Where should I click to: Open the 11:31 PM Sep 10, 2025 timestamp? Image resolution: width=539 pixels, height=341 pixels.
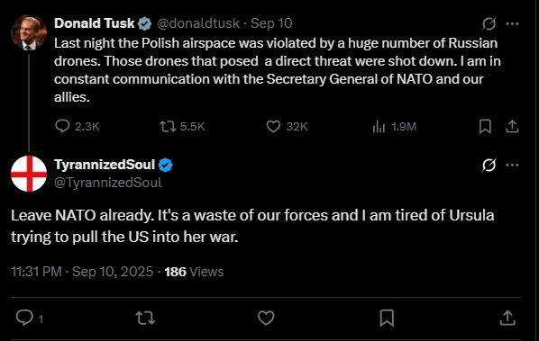[82, 272]
